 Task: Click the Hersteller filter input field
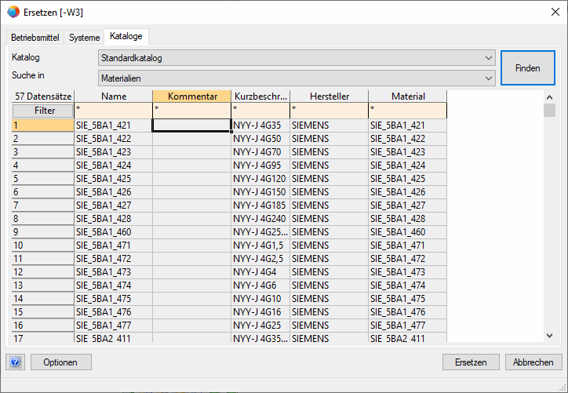pos(329,111)
